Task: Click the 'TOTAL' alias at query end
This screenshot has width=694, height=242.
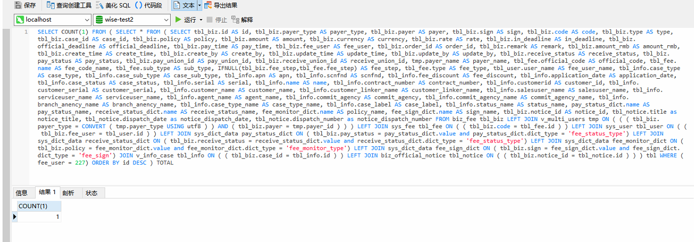Action: coord(165,163)
